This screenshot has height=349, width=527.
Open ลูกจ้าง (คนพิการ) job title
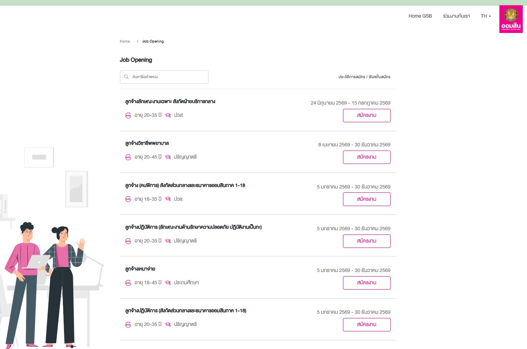point(185,185)
